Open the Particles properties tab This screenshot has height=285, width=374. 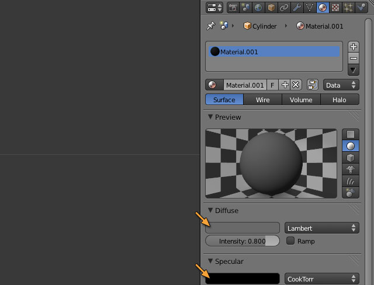pos(348,8)
